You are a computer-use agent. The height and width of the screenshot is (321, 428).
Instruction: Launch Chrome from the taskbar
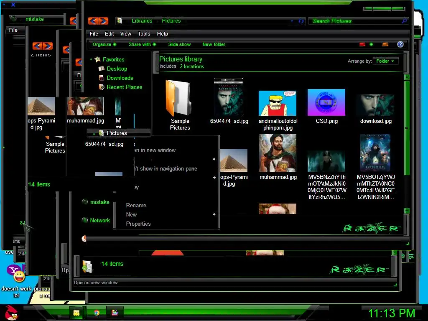coord(97,313)
